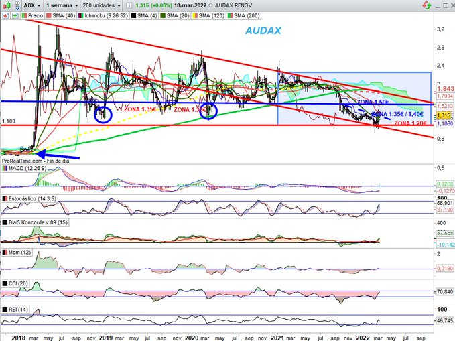Open SMA (40) indicator settings
The height and width of the screenshot is (341, 455).
[x=60, y=15]
